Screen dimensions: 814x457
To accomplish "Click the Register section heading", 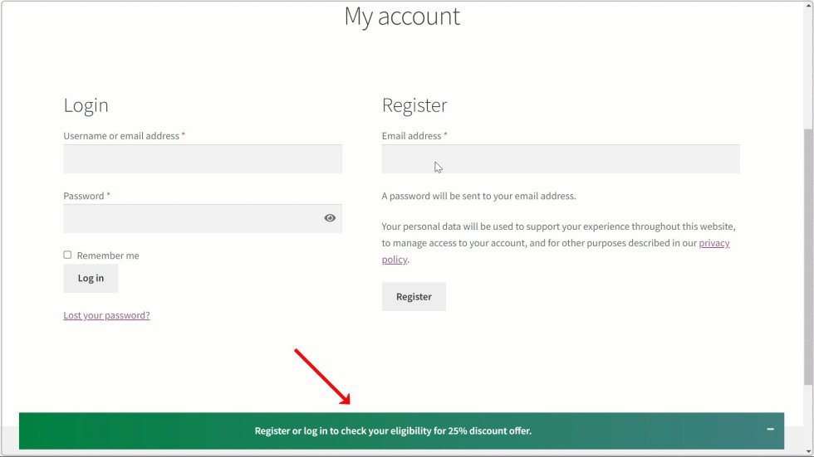I will tap(414, 105).
